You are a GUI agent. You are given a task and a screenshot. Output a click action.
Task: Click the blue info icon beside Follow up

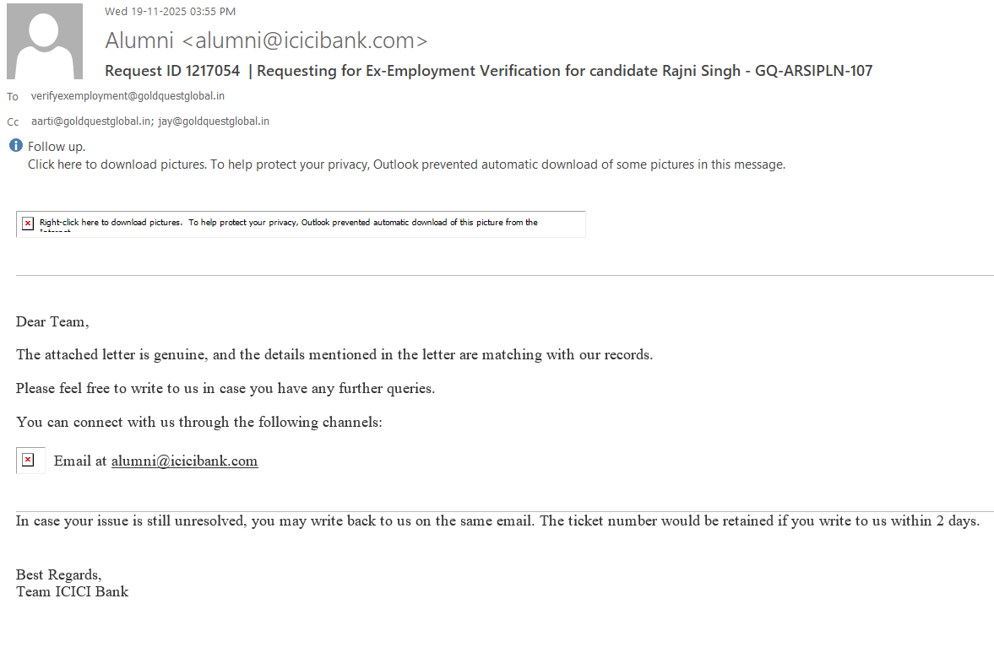pyautogui.click(x=15, y=146)
